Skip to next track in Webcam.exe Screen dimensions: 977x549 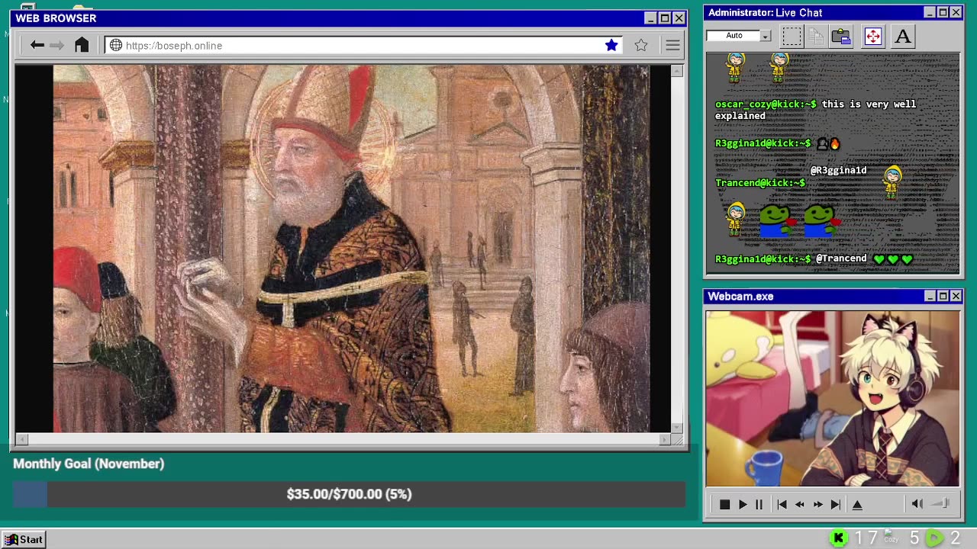pos(836,505)
